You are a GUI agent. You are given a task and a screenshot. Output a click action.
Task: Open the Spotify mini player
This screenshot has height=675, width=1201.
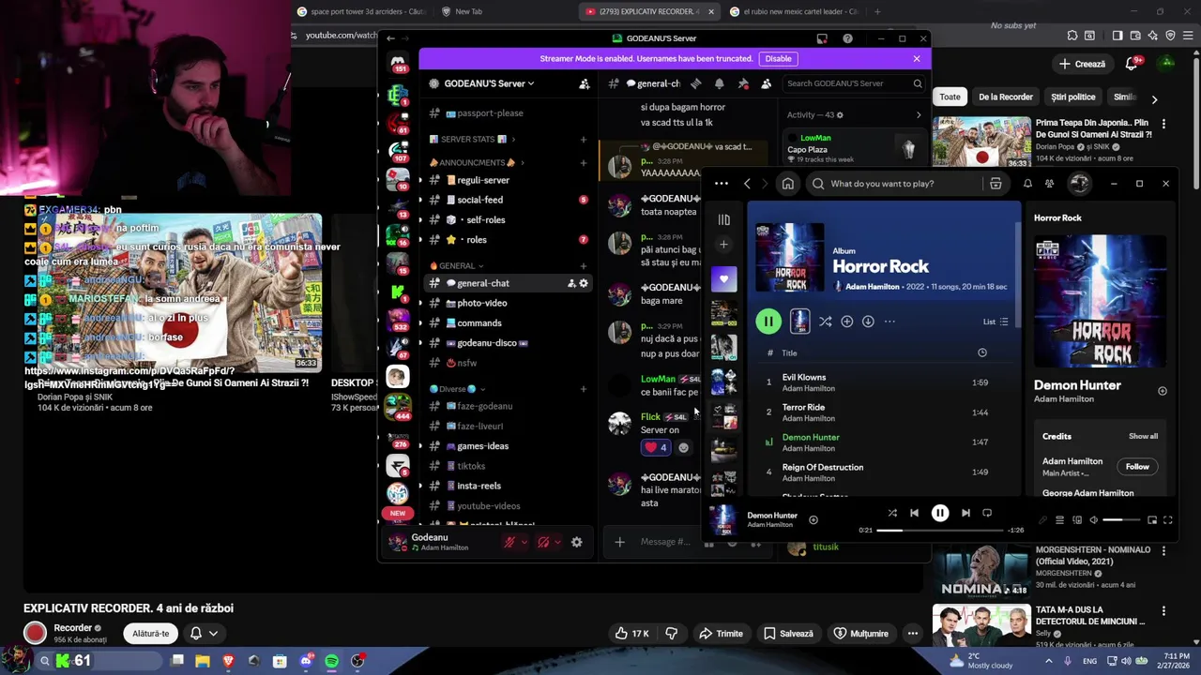[x=1151, y=520]
